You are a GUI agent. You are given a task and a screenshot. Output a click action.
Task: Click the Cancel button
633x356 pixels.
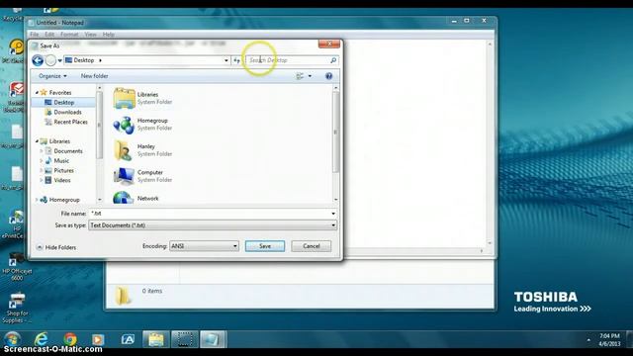tap(312, 246)
